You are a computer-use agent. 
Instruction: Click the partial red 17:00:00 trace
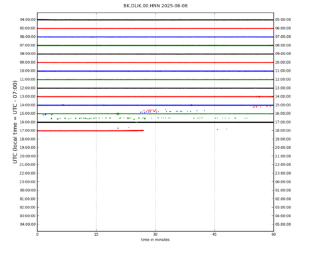[90, 131]
